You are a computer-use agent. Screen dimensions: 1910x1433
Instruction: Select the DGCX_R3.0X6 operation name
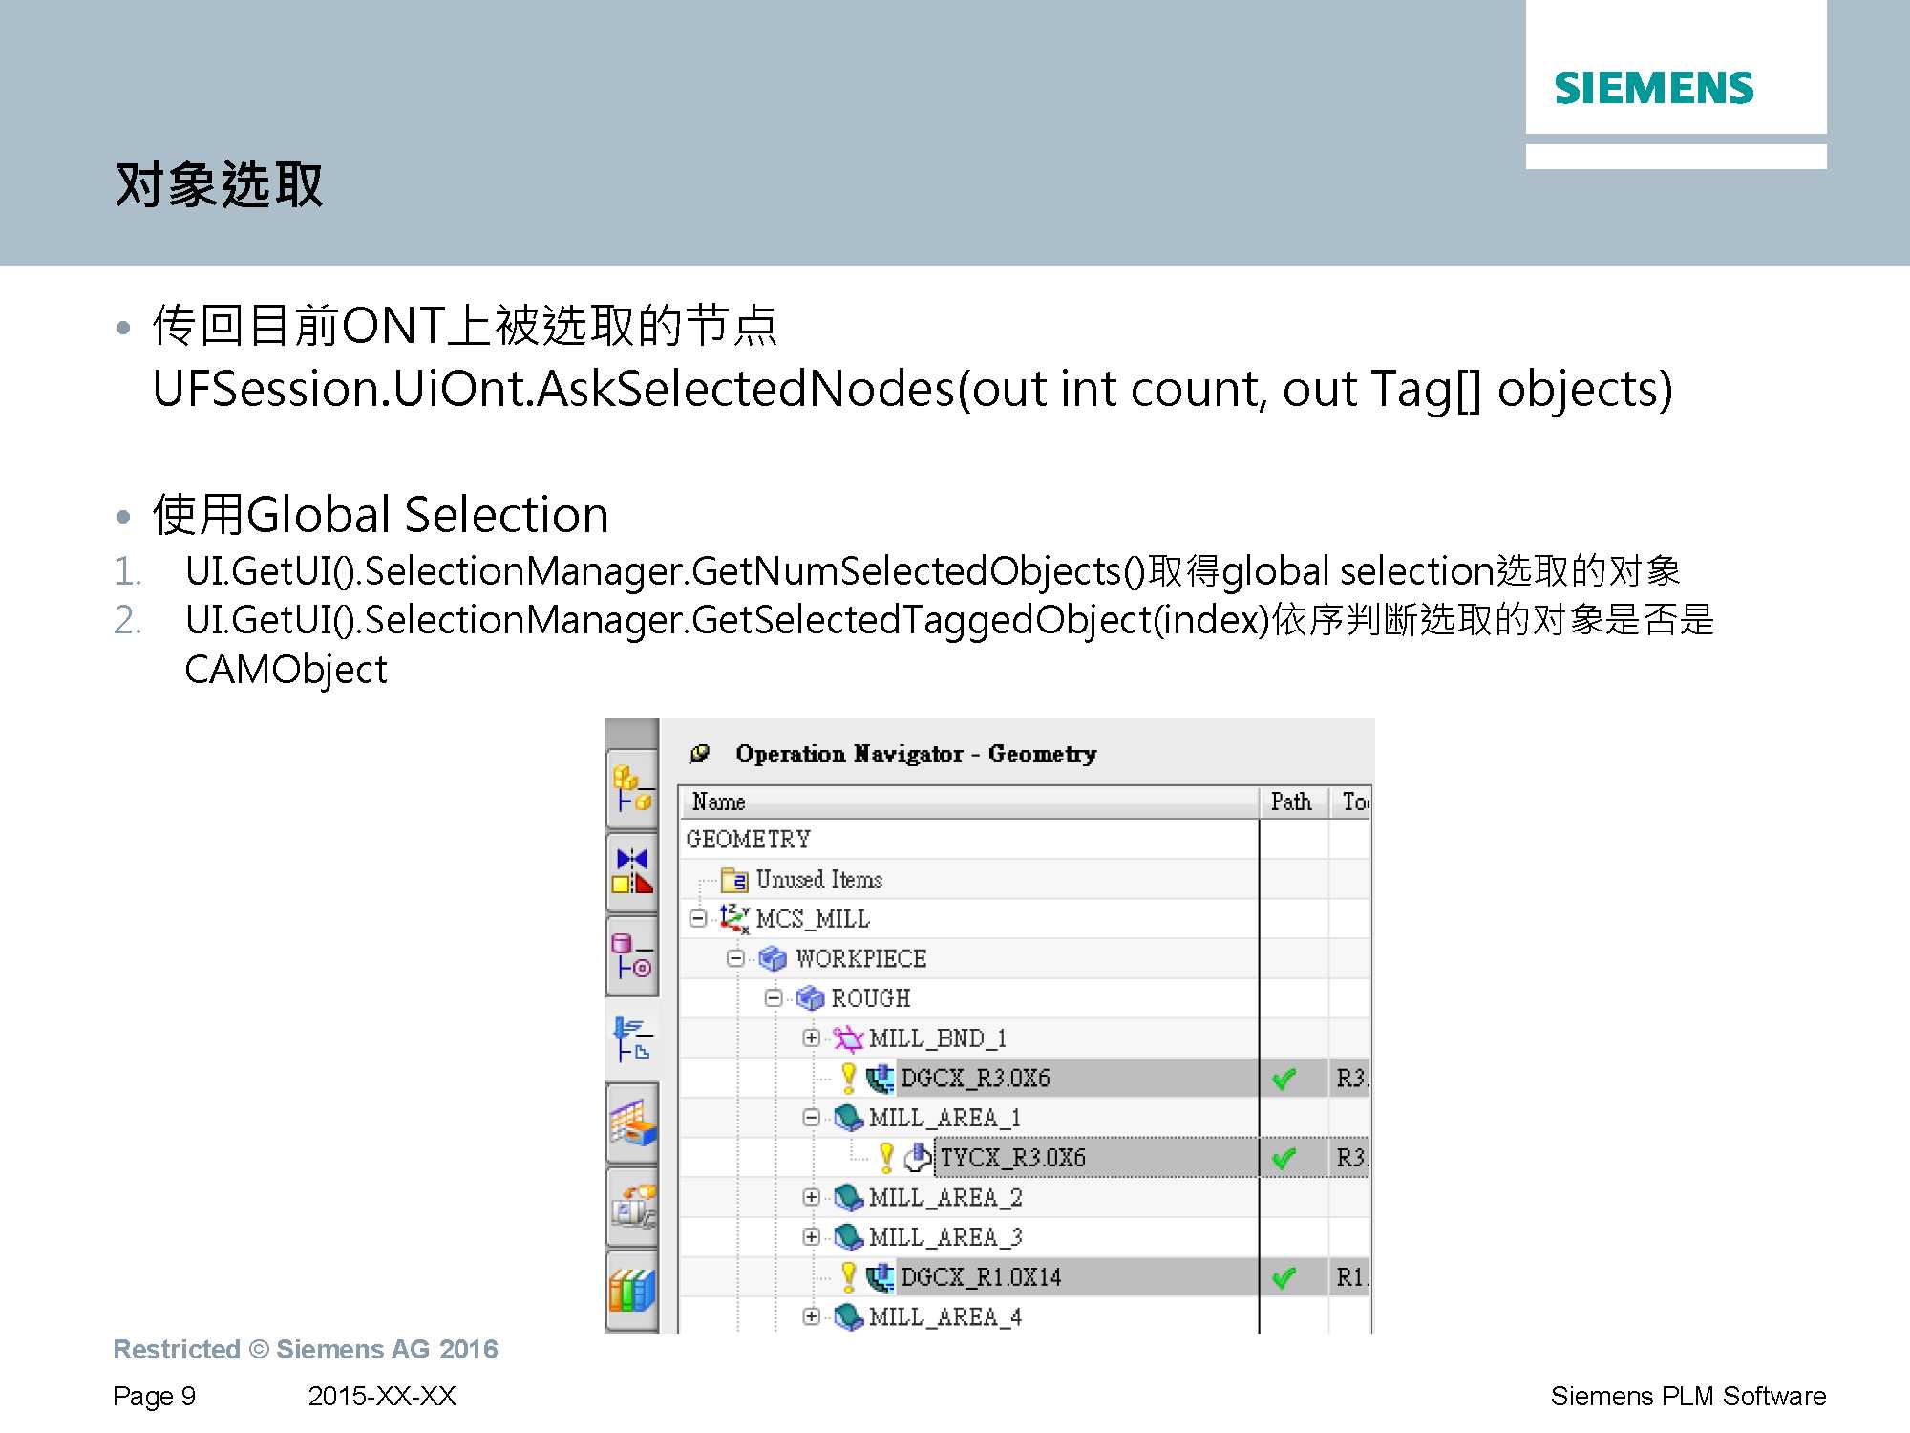(975, 1079)
